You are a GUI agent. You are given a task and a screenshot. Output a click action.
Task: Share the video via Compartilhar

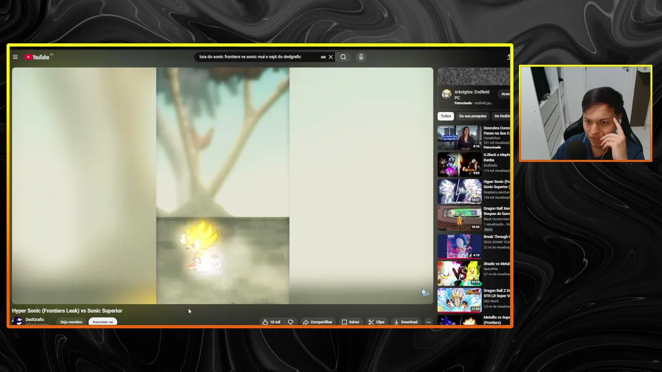(x=318, y=322)
